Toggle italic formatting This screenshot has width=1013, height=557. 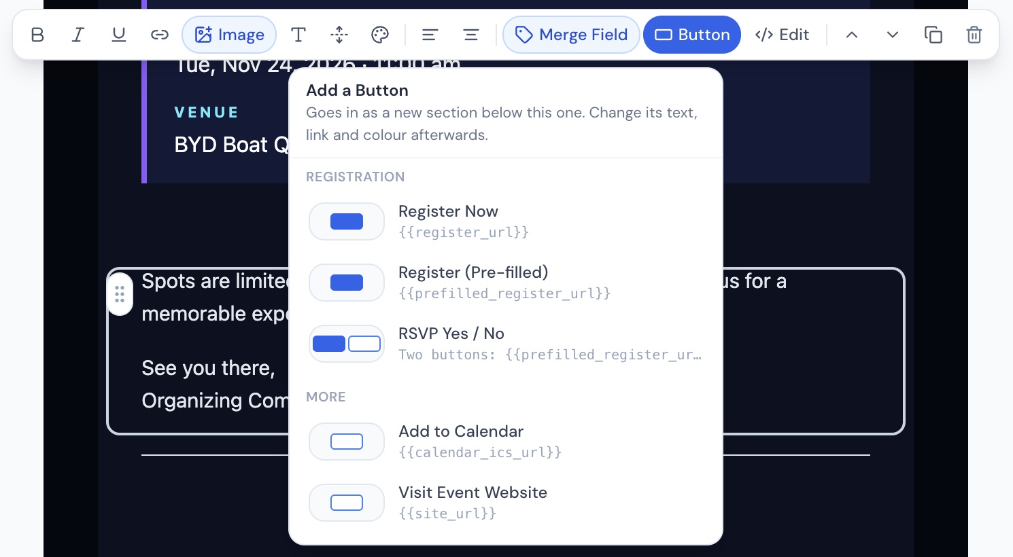click(x=78, y=35)
